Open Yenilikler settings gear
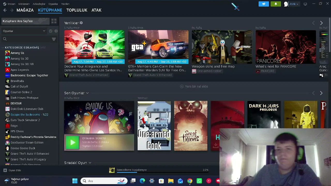This screenshot has height=186, width=331. 81,23
